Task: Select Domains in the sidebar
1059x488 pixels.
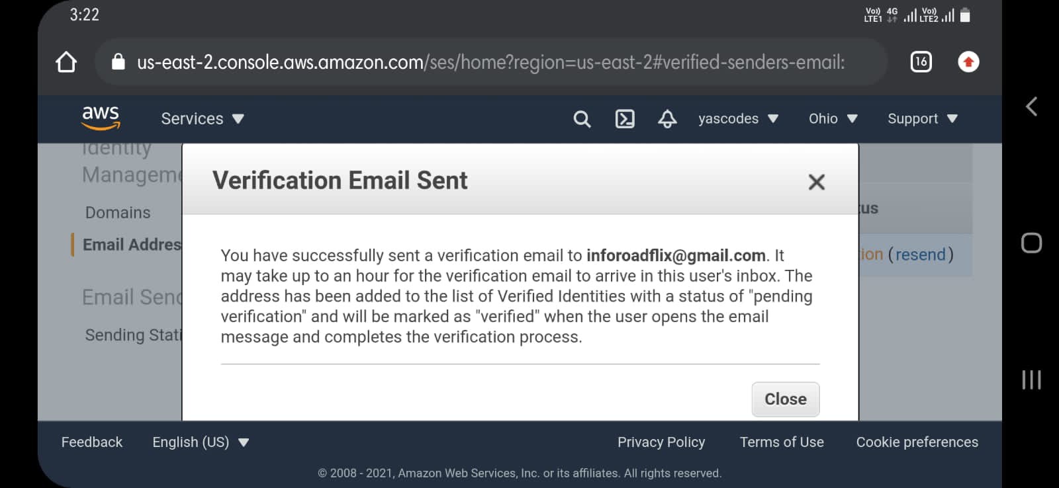Action: [118, 213]
